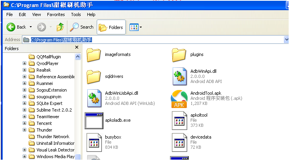Select the plugins folder icon
This screenshot has height=164, width=289.
179,55
